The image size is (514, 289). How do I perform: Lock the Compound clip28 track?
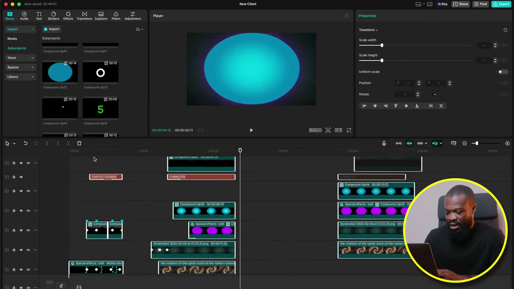tap(14, 211)
